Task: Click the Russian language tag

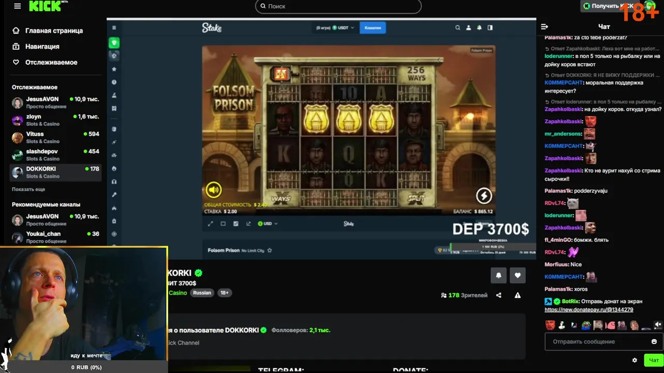Action: pyautogui.click(x=202, y=293)
